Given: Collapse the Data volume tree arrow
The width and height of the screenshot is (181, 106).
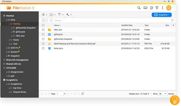Looking at the screenshot, I should coord(7,20).
